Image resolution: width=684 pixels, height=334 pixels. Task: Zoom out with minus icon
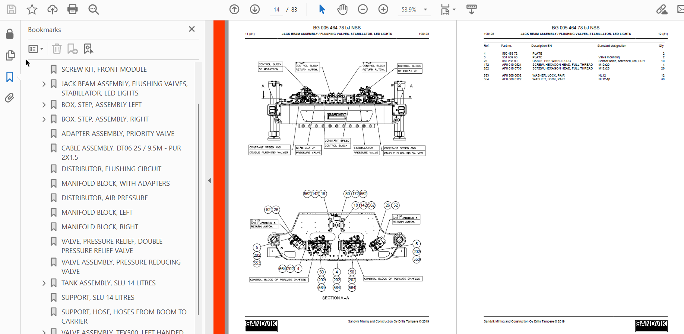point(363,9)
